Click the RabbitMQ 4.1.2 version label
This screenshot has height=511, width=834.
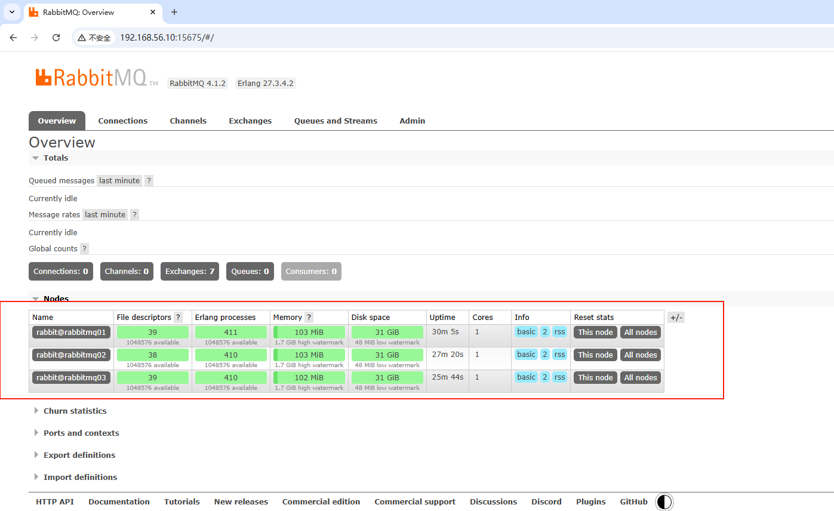pos(198,84)
